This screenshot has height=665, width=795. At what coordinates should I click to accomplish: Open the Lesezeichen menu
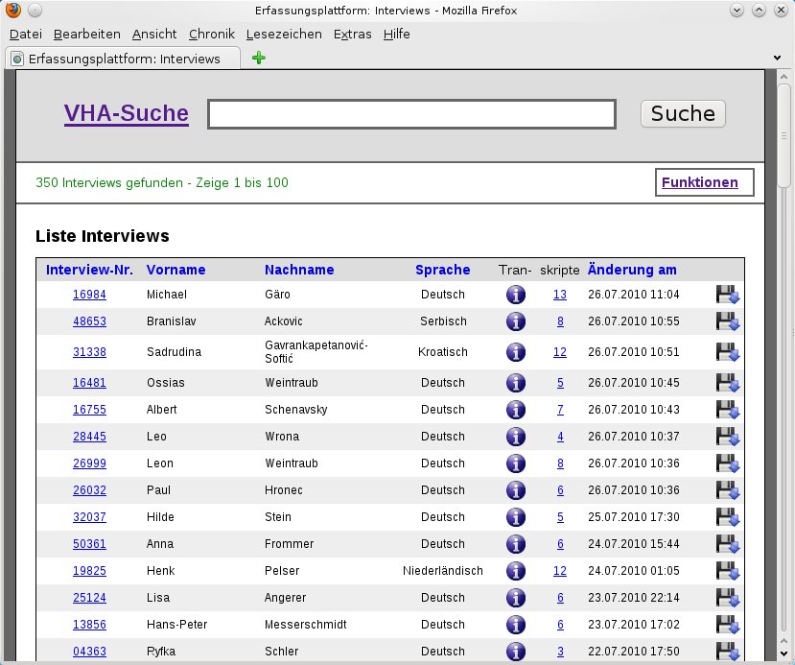285,34
